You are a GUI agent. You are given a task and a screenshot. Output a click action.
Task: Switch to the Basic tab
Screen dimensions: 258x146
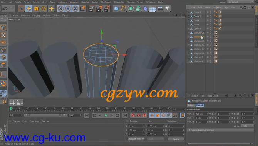191,105
